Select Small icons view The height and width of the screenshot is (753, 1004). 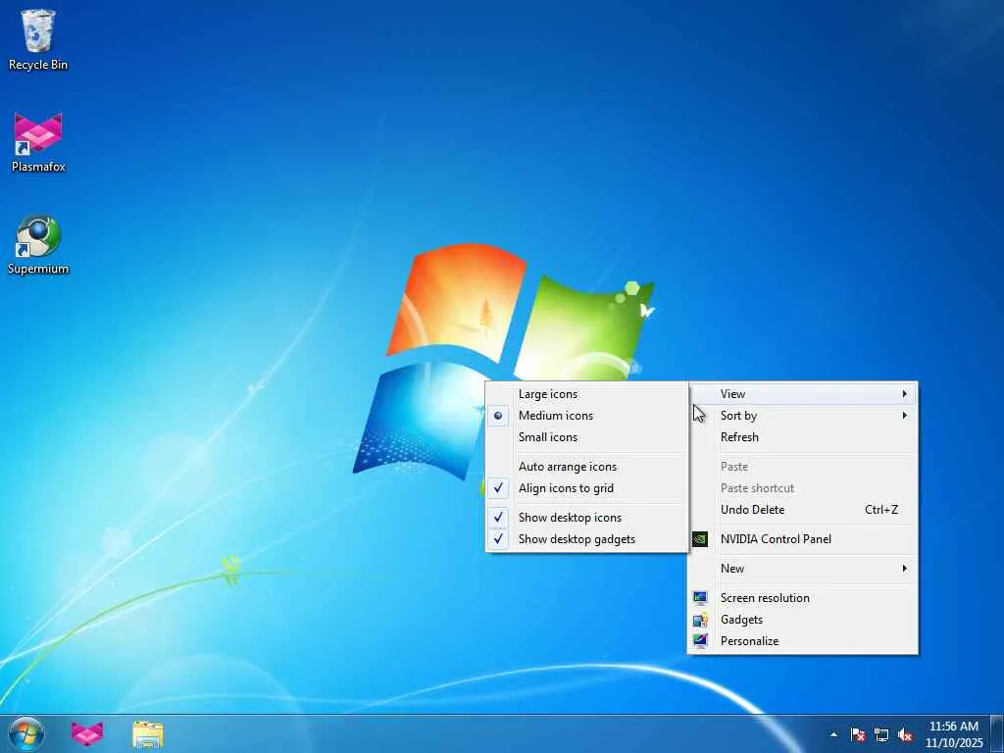coord(586,437)
